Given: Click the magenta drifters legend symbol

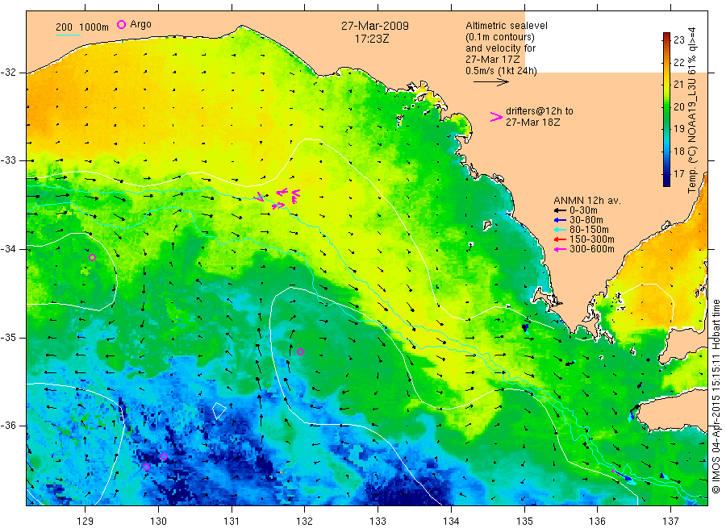Looking at the screenshot, I should [496, 117].
